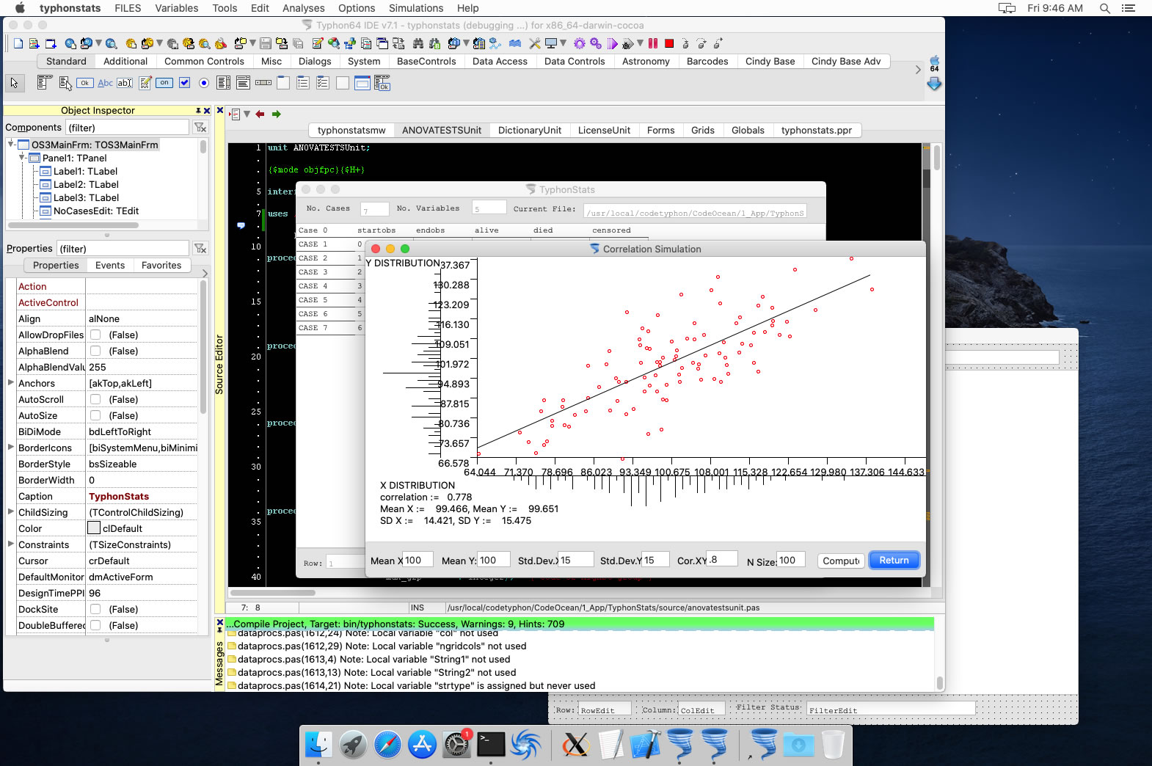Viewport: 1152px width, 766px height.
Task: Choose the TScrollBar component icon
Action: click(263, 83)
